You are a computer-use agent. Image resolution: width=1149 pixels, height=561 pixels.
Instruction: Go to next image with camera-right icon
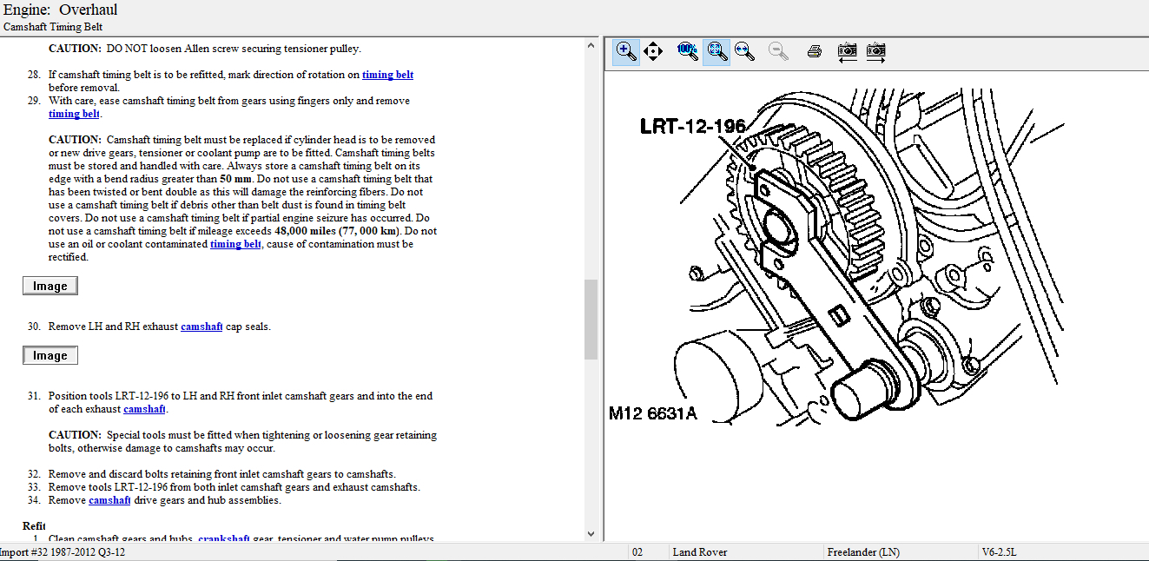click(875, 51)
